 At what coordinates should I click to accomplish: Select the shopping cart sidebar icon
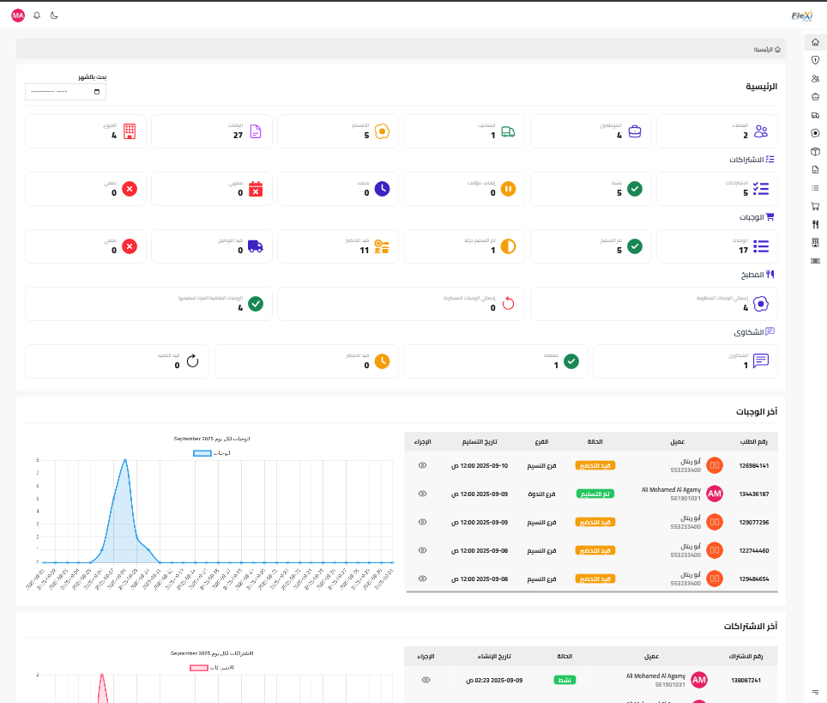coord(815,206)
